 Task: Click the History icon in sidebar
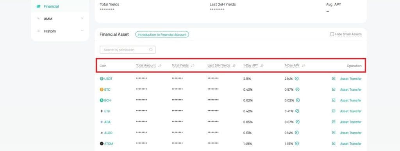click(x=39, y=31)
